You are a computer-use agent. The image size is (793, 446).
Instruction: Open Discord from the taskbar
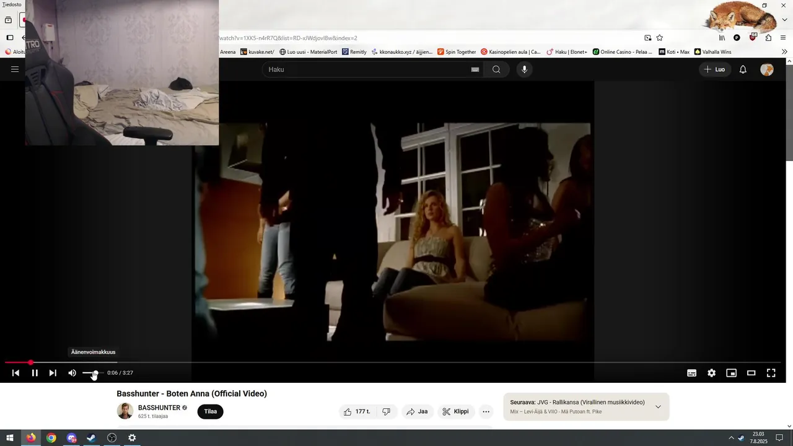click(x=71, y=438)
